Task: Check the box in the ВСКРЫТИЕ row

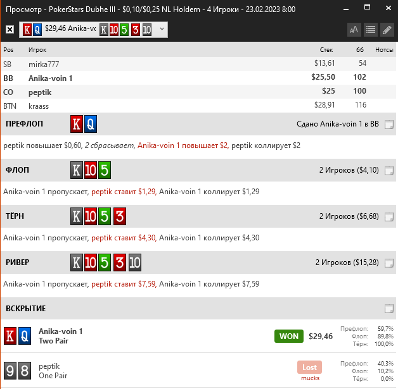Action: click(388, 309)
